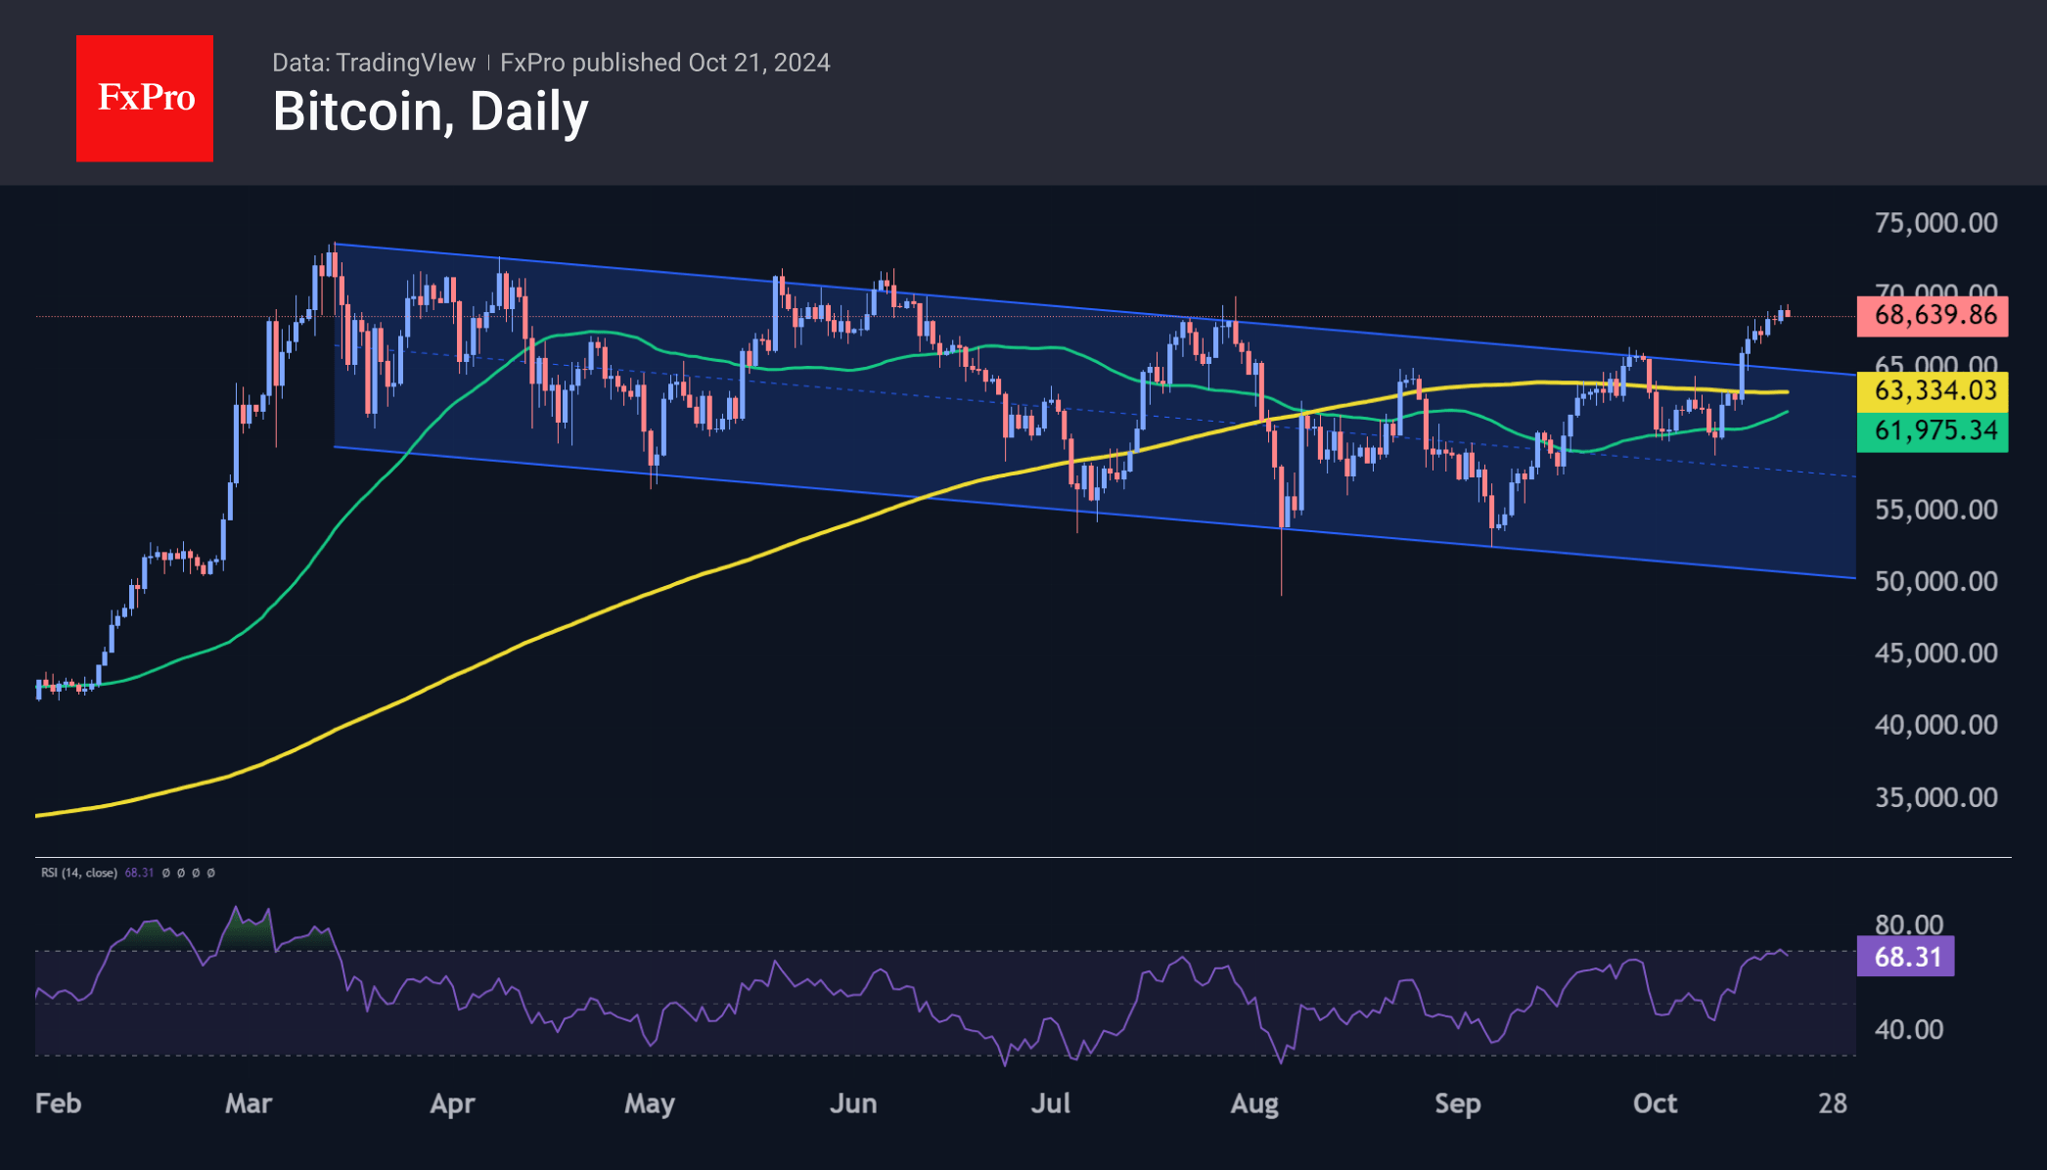Click the red 68,639.86 current price tag
Image resolution: width=2047 pixels, height=1170 pixels.
click(x=1933, y=315)
